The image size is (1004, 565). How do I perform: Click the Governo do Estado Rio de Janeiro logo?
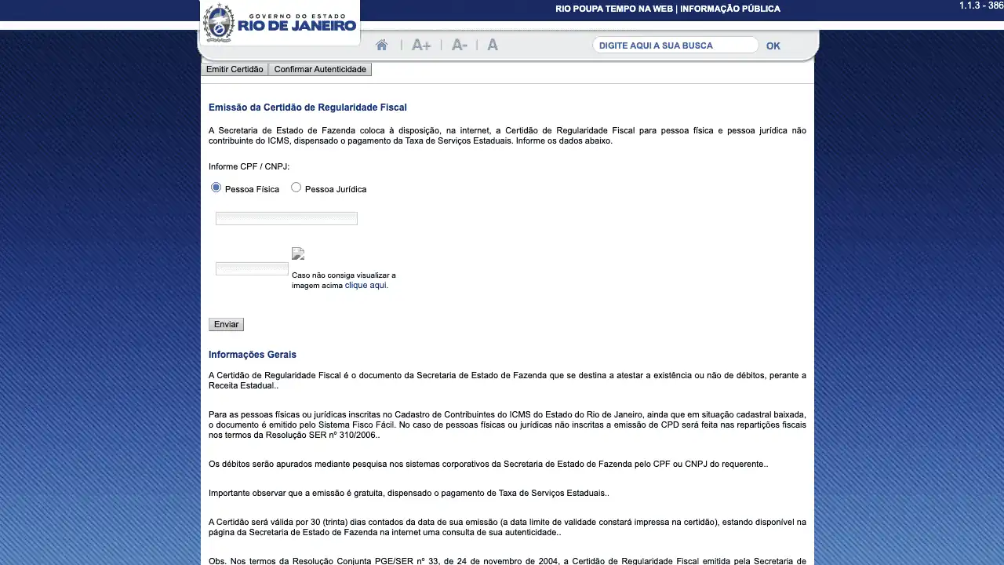coord(280,22)
